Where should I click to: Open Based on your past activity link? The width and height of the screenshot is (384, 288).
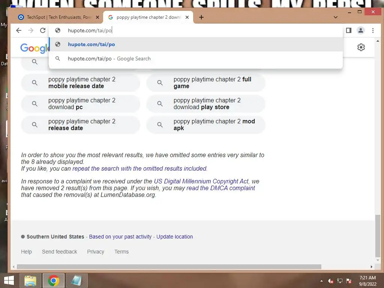120,237
